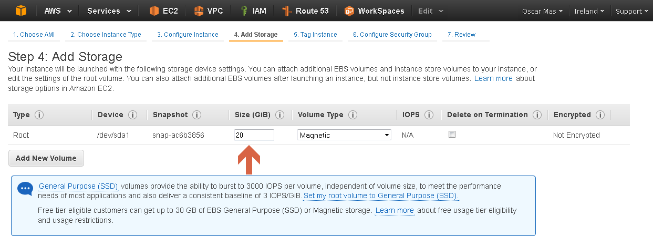The image size is (653, 247).
Task: Open the WorkSpaces shortcut icon
Action: 349,11
